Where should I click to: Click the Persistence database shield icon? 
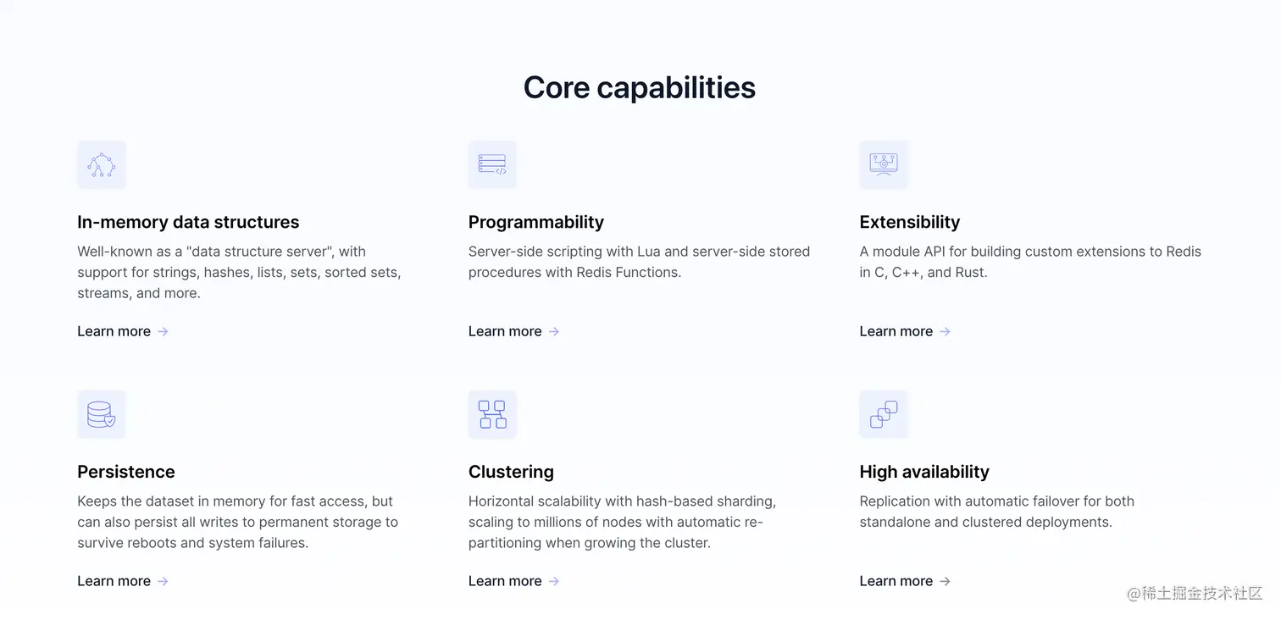(102, 415)
